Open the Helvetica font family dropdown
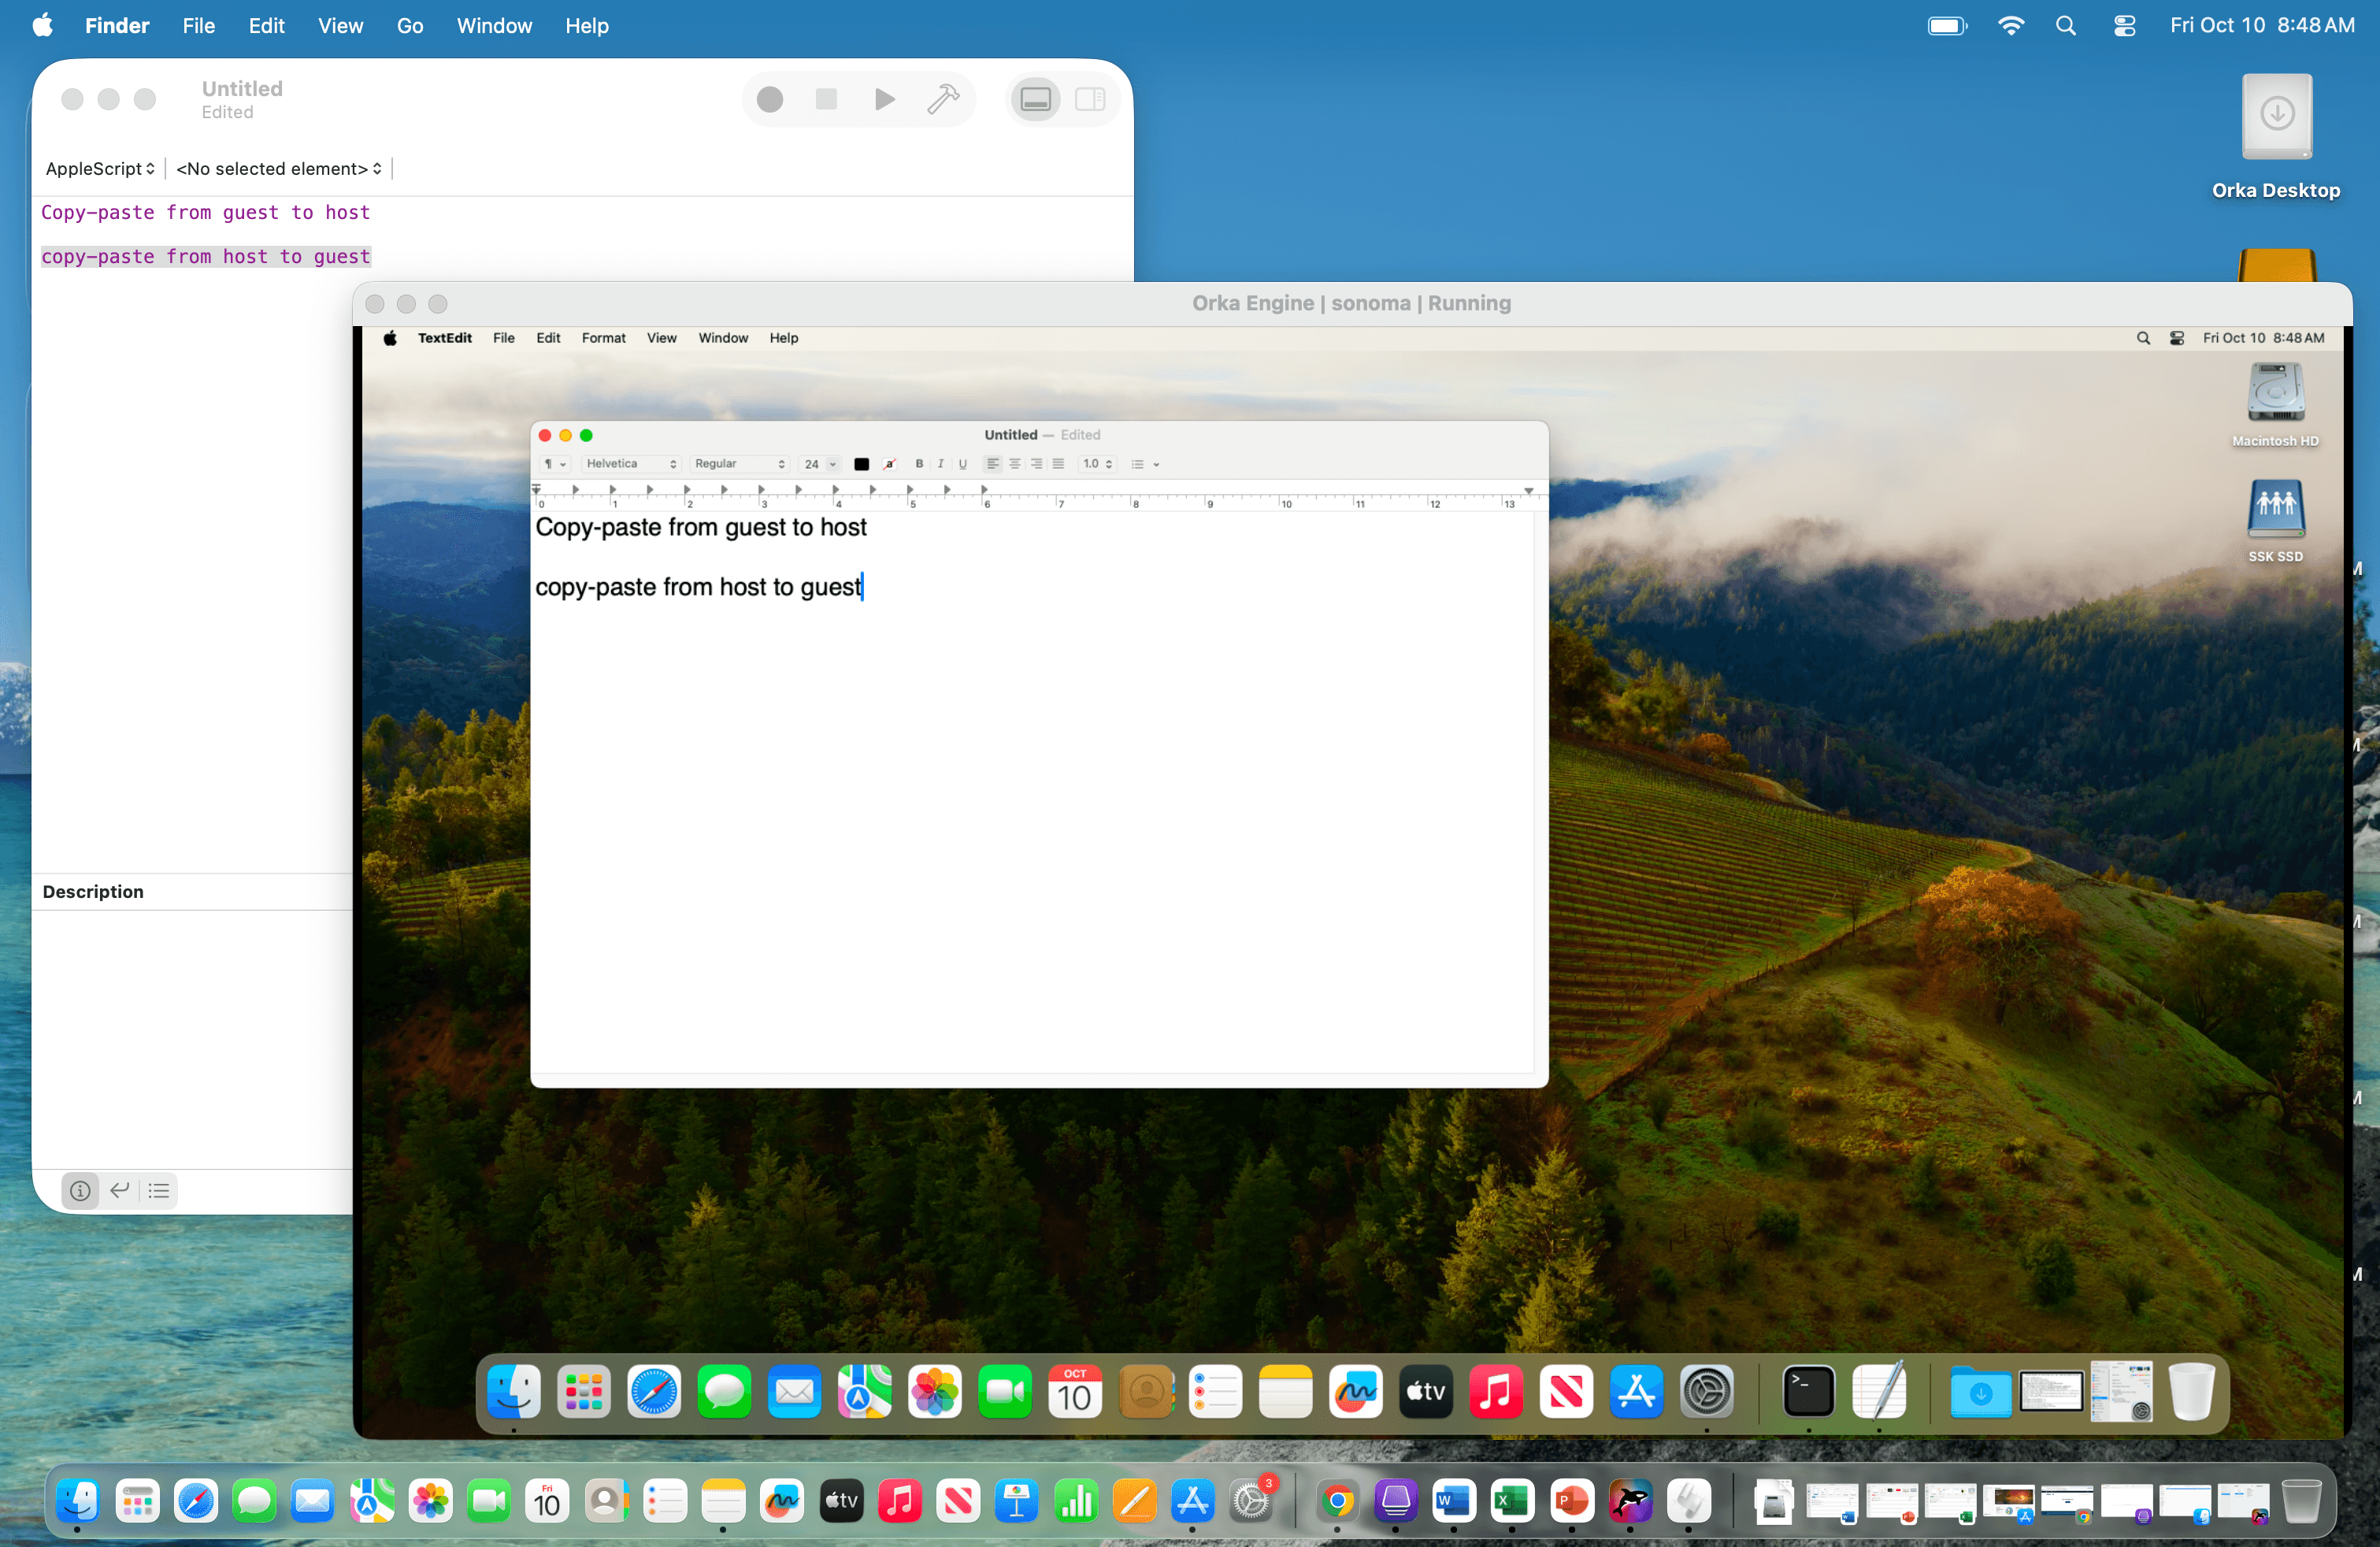Screen dimensions: 2380x1547 (631, 464)
